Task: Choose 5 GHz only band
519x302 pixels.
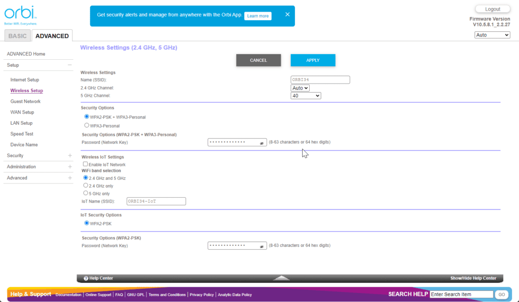Action: click(x=86, y=194)
